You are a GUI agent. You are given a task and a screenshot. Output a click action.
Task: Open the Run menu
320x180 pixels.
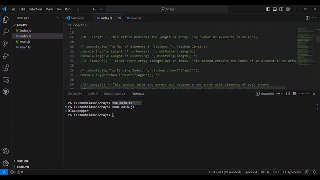point(68,9)
